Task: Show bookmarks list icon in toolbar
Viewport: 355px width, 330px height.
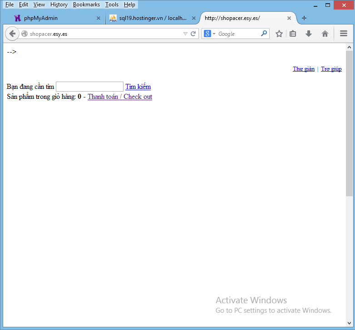Action: pyautogui.click(x=293, y=34)
